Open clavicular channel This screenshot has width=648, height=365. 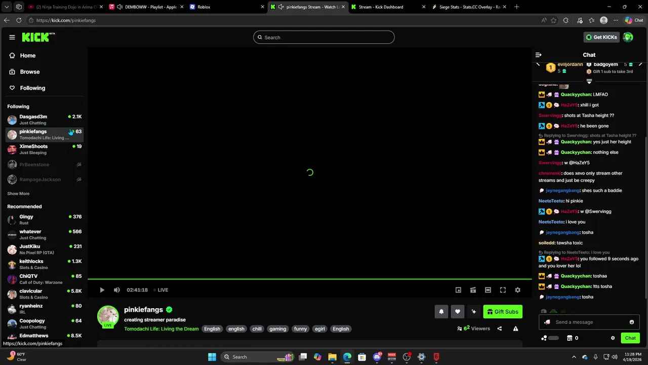coord(44,294)
